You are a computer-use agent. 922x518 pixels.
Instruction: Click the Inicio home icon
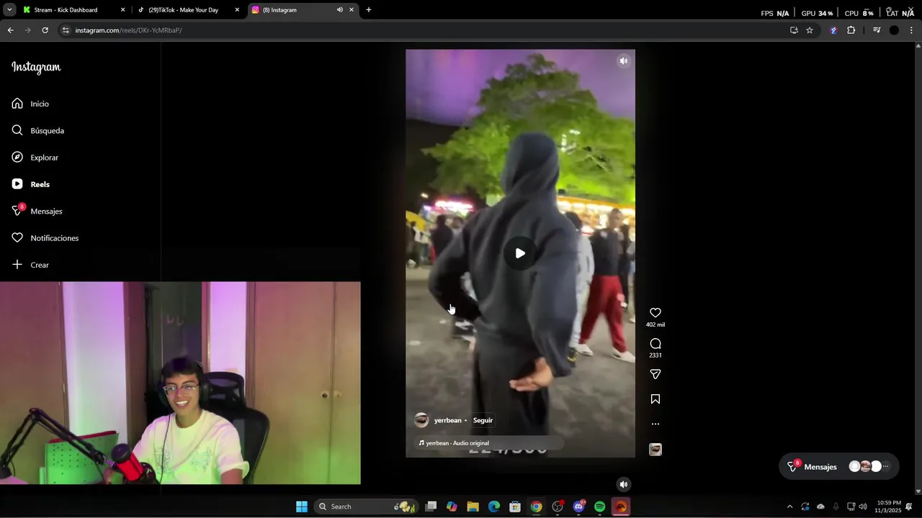(x=17, y=104)
